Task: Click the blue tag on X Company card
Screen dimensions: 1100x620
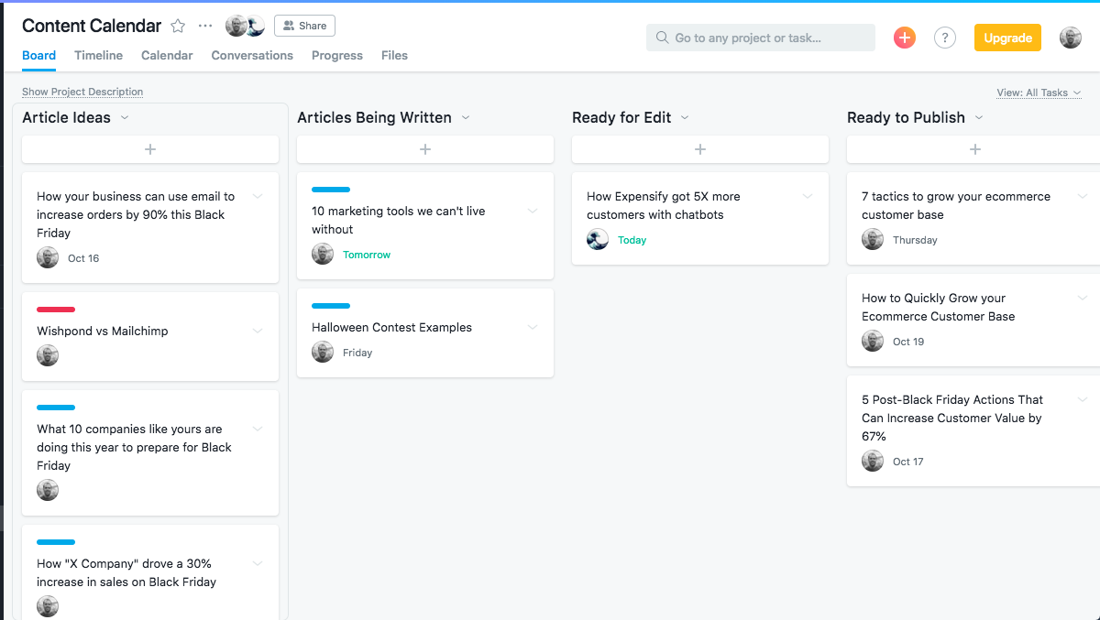Action: 56,542
